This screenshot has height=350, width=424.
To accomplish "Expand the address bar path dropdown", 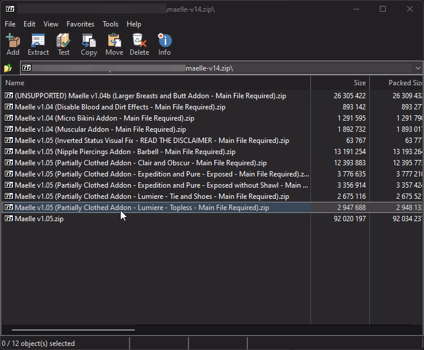I will pyautogui.click(x=418, y=68).
